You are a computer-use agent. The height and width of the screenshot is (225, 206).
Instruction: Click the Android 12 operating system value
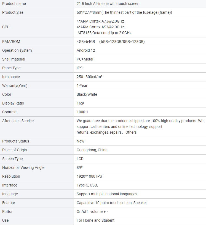(86, 51)
